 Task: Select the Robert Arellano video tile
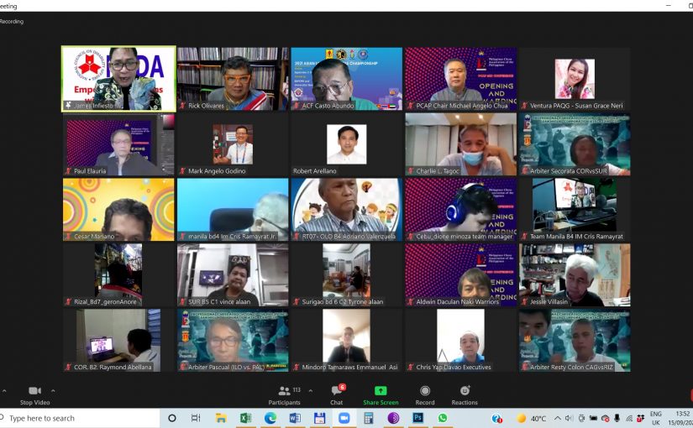[x=347, y=144]
